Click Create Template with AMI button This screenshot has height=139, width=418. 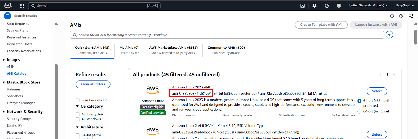[321, 25]
